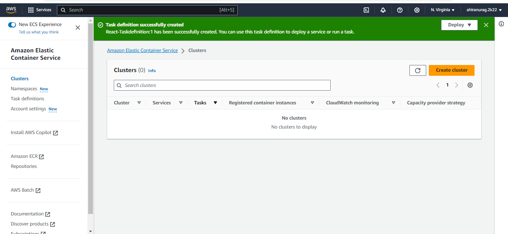
Task: Click the external link icon beside Amazon ECR
Action: (x=41, y=157)
